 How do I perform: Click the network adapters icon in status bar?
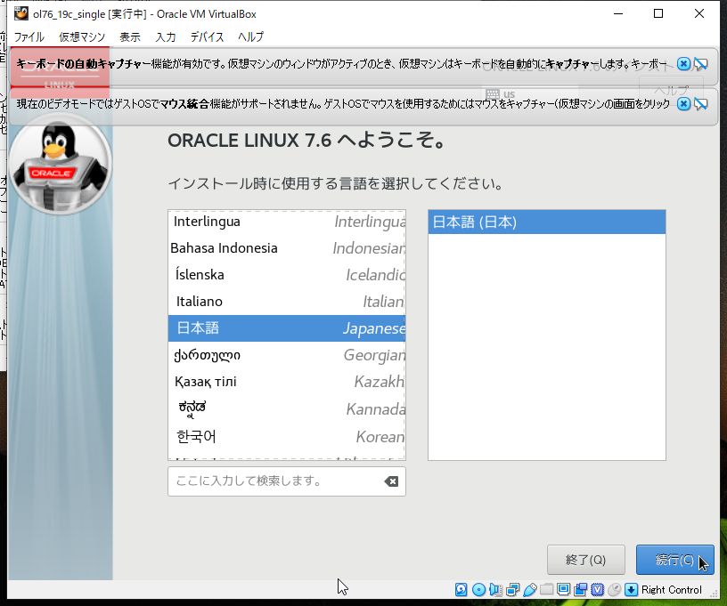pyautogui.click(x=512, y=589)
